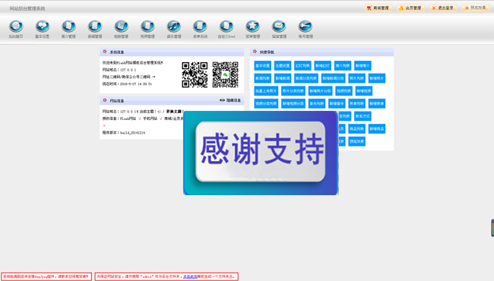The width and height of the screenshot is (494, 281).
Task: Click the 新增视频分类 quick nav tile
Action: 293,103
